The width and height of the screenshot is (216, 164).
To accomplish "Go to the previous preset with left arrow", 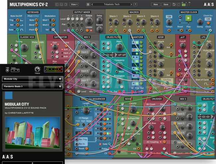I will [x=92, y=4].
